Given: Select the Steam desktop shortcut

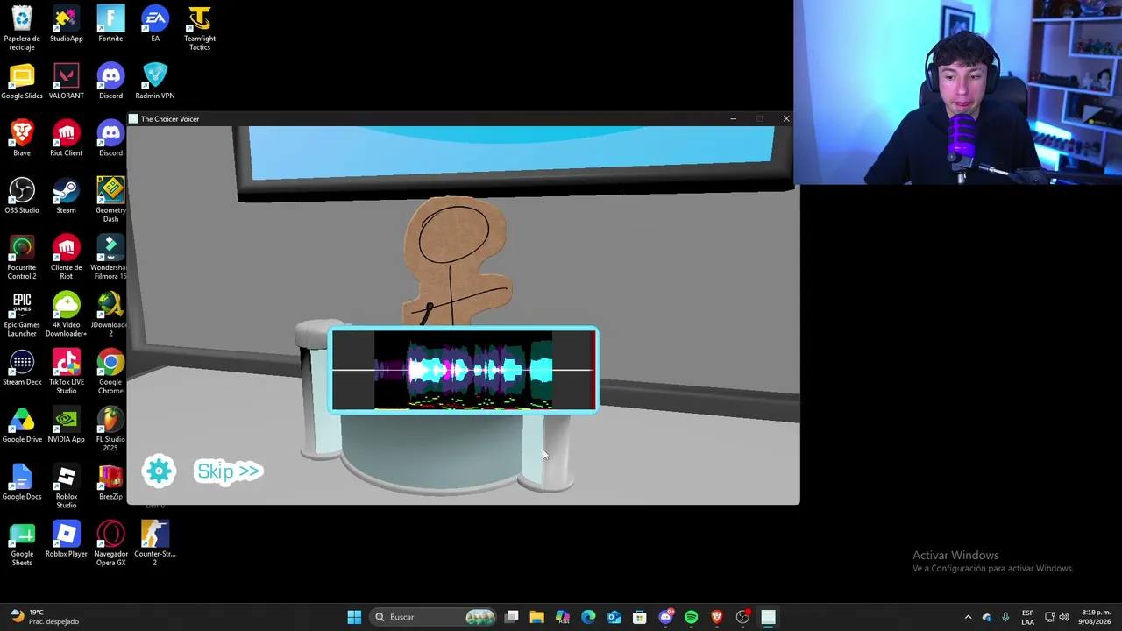Looking at the screenshot, I should 67,196.
